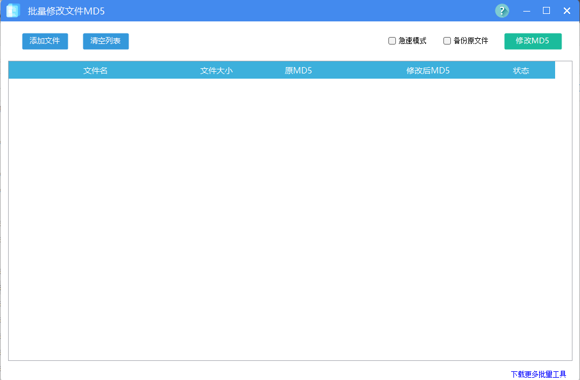The image size is (580, 380).
Task: Select the 文件名 column header
Action: [x=96, y=70]
